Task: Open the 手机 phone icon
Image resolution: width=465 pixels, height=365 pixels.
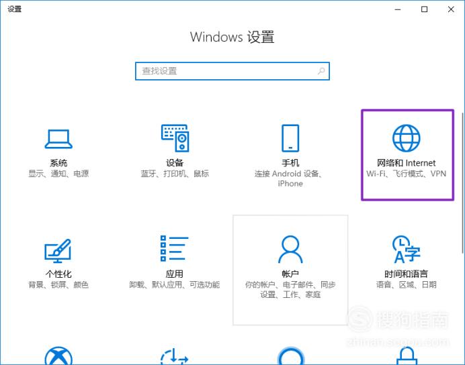Action: point(290,138)
